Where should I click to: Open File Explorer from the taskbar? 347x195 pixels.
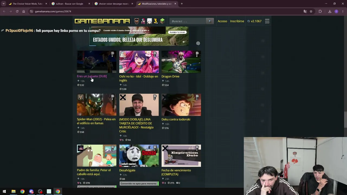[13, 191]
